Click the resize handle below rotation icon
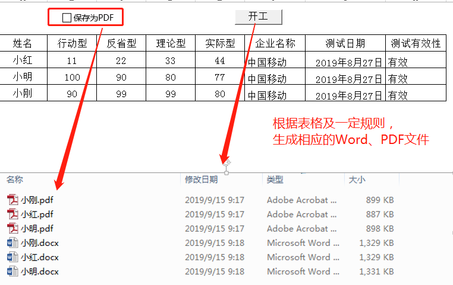 pos(227,173)
